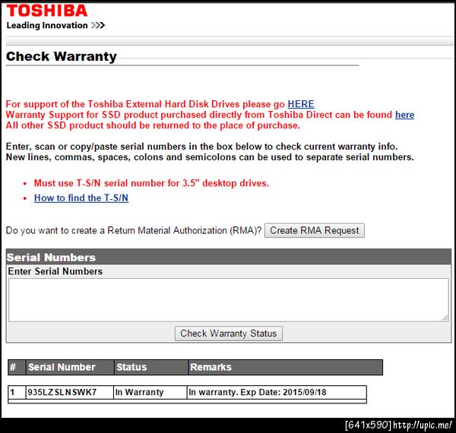Select the In Warranty status cell

coord(150,392)
